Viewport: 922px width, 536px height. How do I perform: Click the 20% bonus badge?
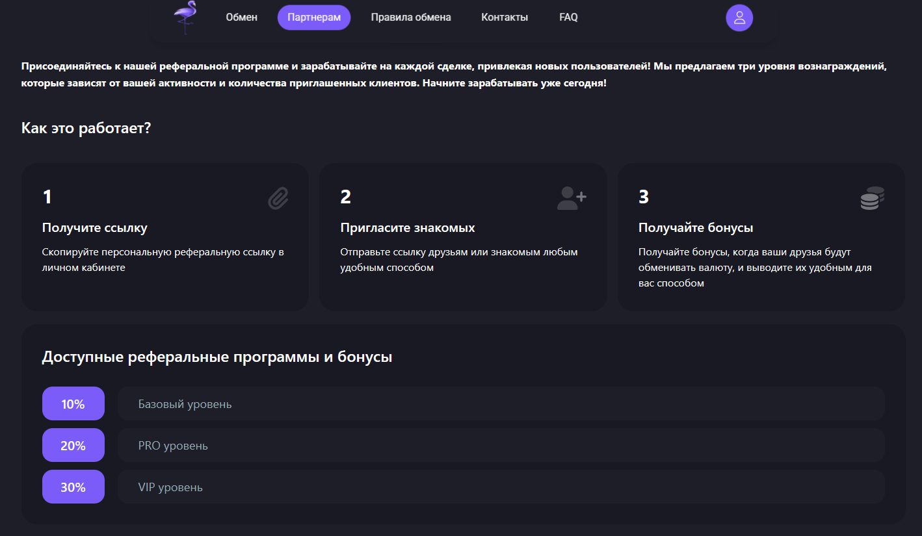73,446
